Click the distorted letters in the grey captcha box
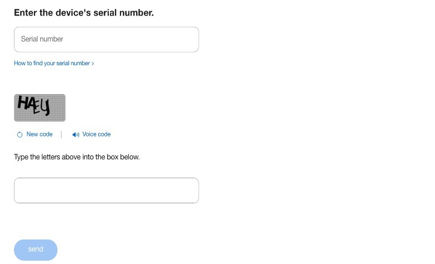This screenshot has height=264, width=435. (x=33, y=105)
